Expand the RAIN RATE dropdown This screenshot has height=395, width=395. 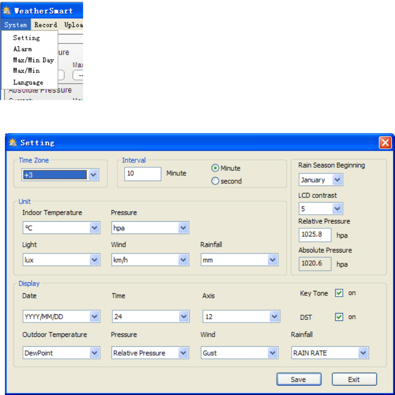(363, 353)
